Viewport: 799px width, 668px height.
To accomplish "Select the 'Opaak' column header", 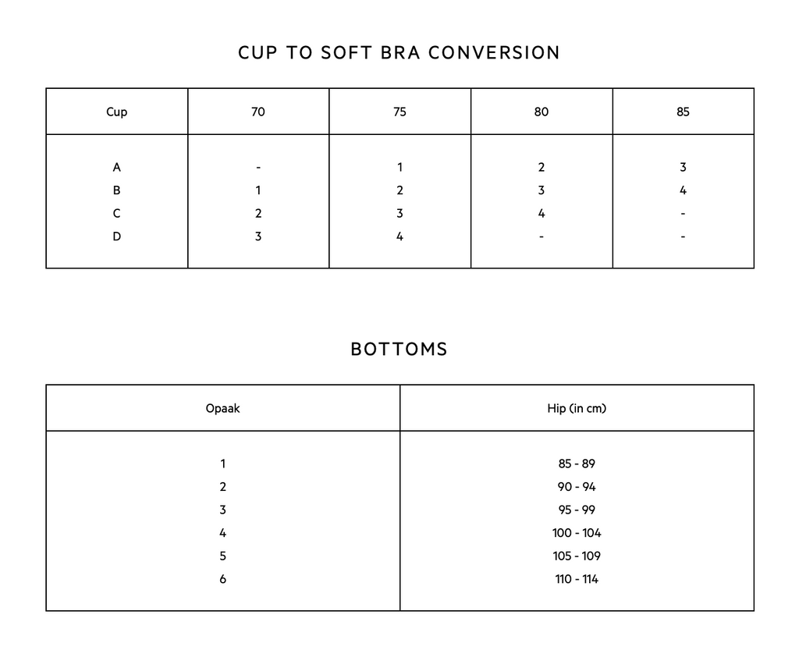I will coord(223,408).
